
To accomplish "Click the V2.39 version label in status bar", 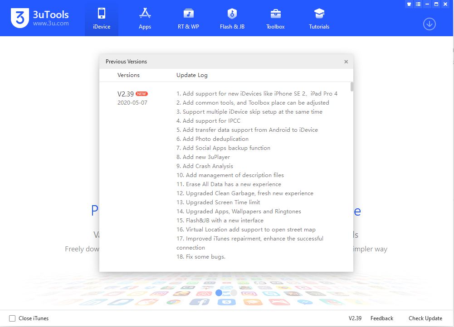I will (x=355, y=318).
